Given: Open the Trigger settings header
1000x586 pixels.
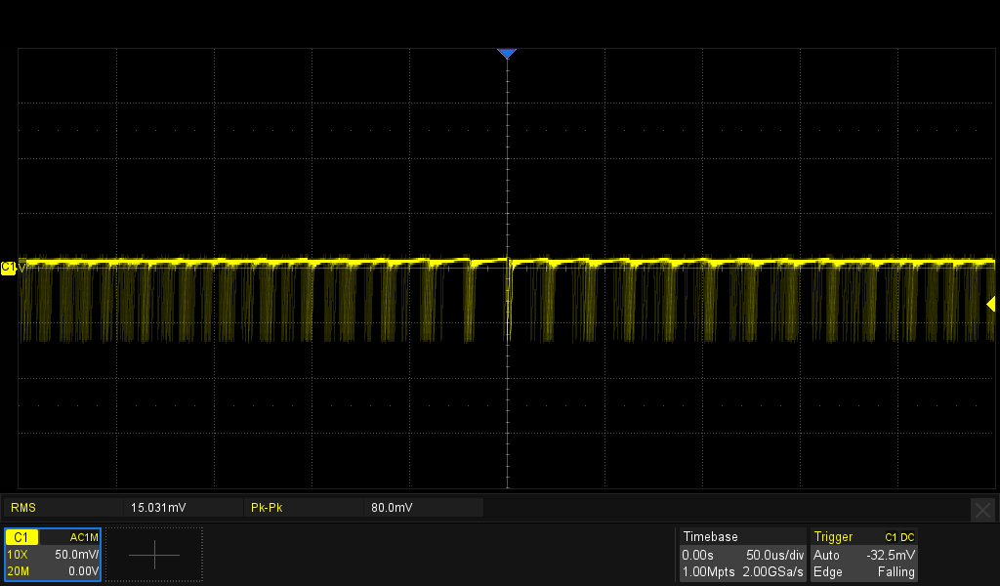Looking at the screenshot, I should tap(833, 537).
